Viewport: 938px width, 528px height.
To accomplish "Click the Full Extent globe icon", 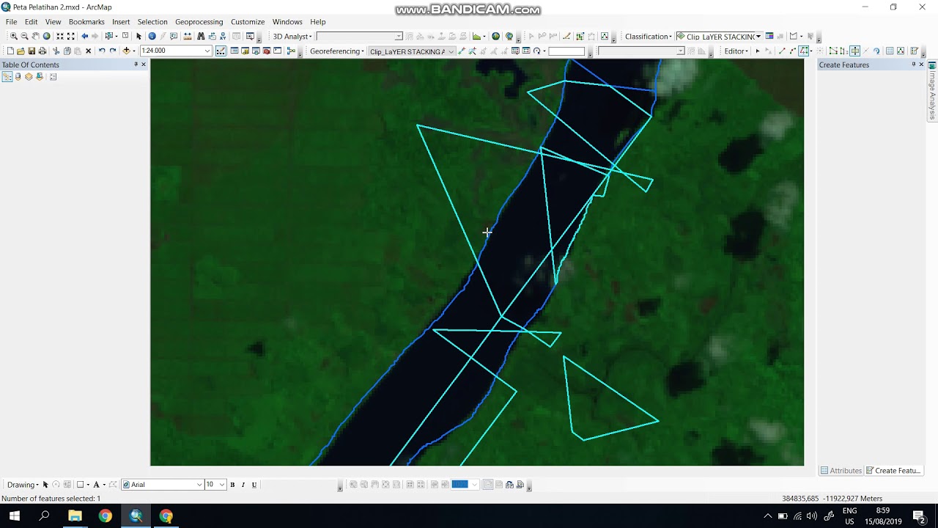I will click(46, 36).
